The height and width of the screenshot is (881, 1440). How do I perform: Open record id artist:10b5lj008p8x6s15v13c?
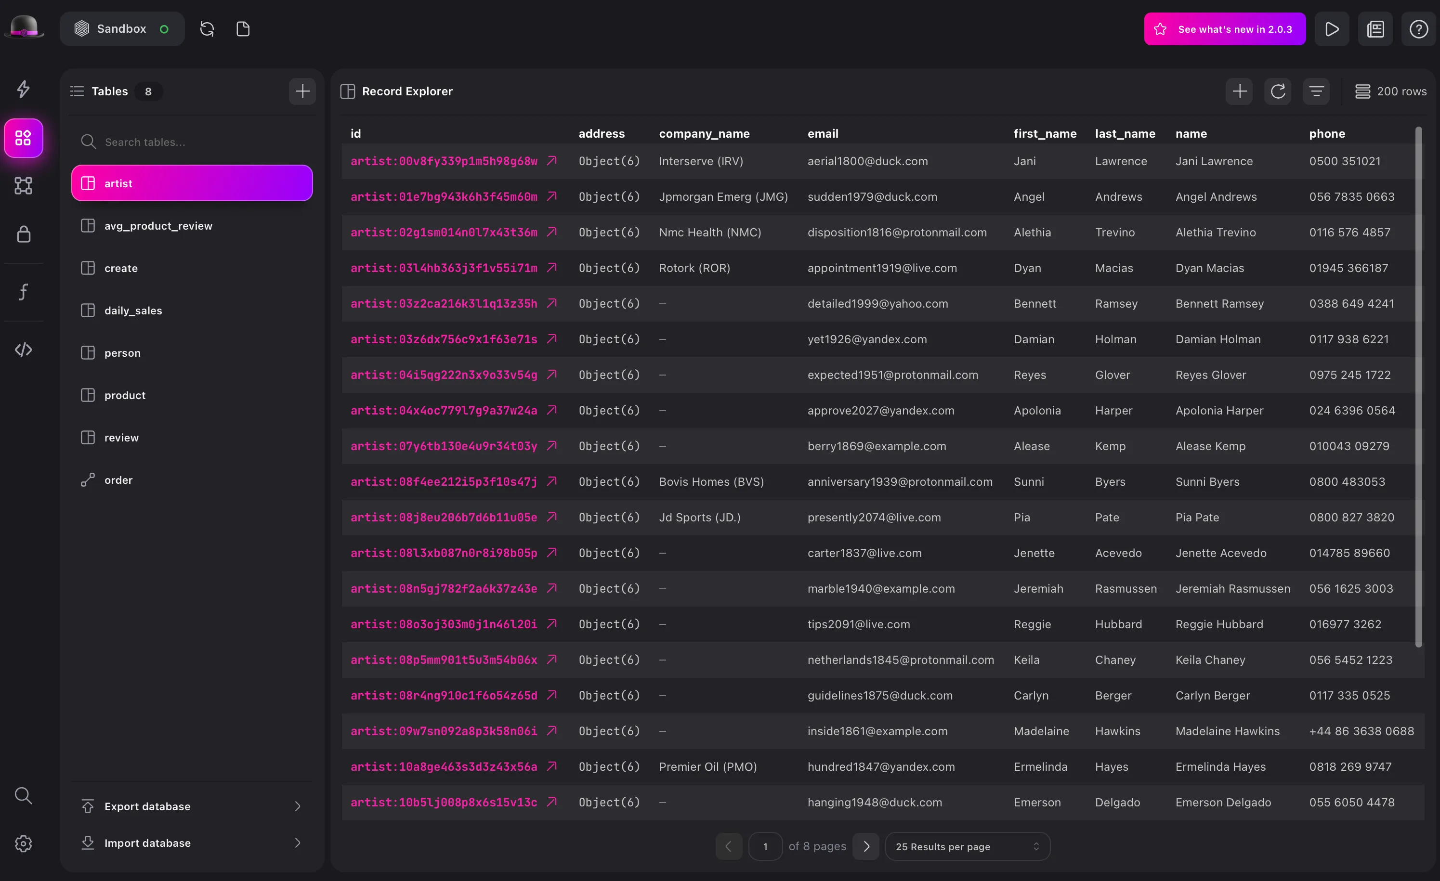[444, 802]
